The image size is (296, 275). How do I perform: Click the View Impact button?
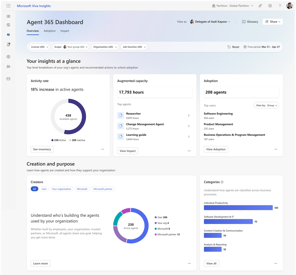coord(128,151)
